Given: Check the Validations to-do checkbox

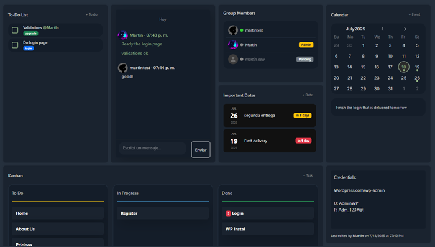Looking at the screenshot, I should [x=15, y=30].
